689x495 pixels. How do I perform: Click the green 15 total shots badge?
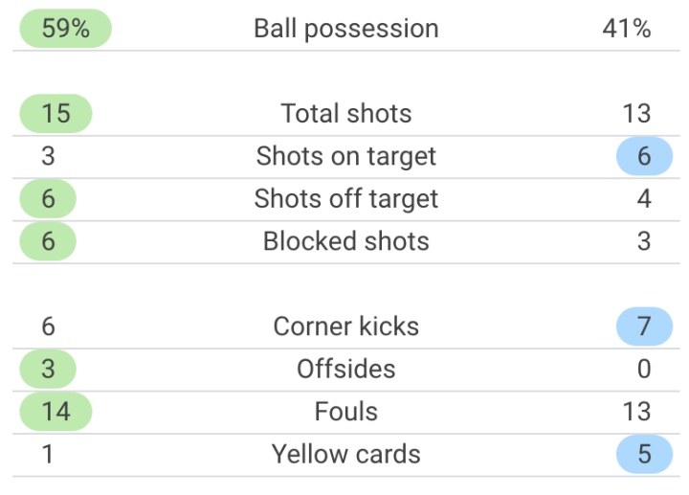(x=56, y=114)
